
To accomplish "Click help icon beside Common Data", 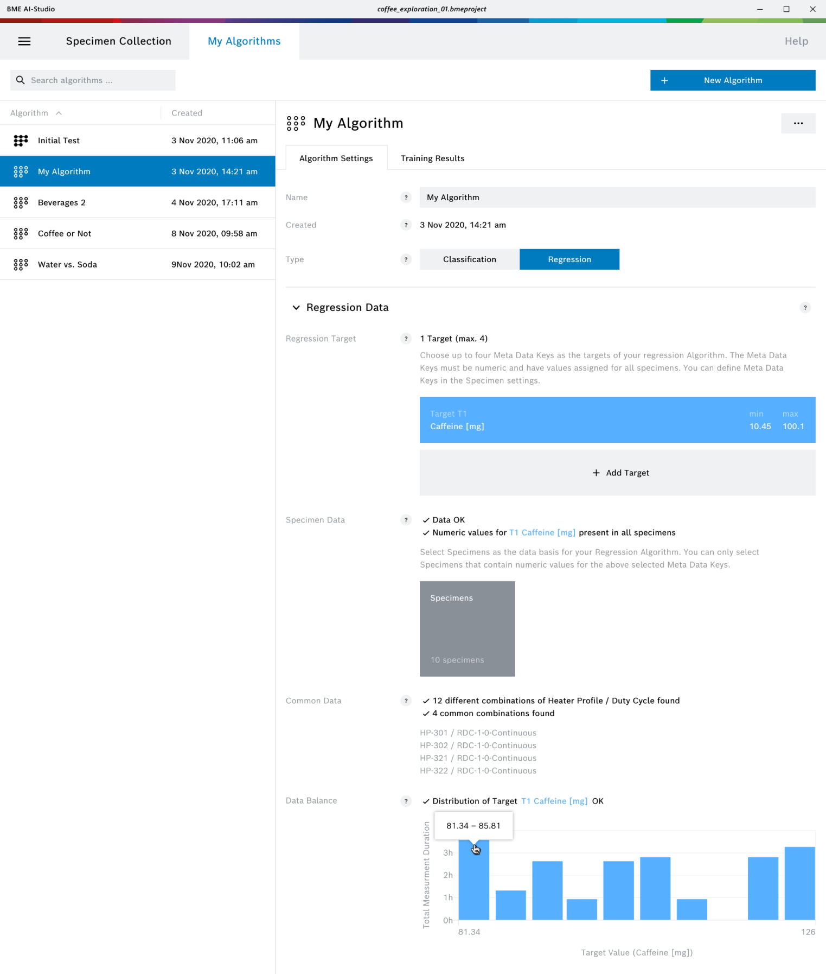I will (x=406, y=701).
